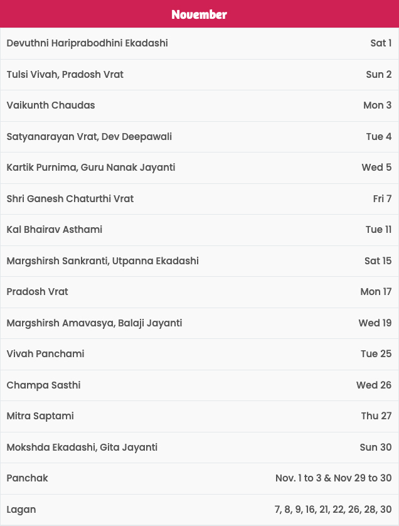This screenshot has width=399, height=526.
Task: Open Kartik Purnima, Guru Nanak Jayanti row
Action: click(199, 168)
